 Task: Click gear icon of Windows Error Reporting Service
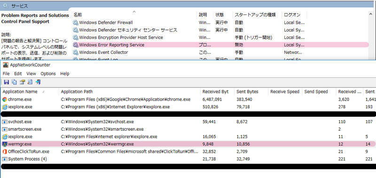(x=76, y=45)
